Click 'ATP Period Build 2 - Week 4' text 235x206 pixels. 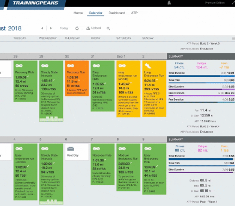pos(203,127)
